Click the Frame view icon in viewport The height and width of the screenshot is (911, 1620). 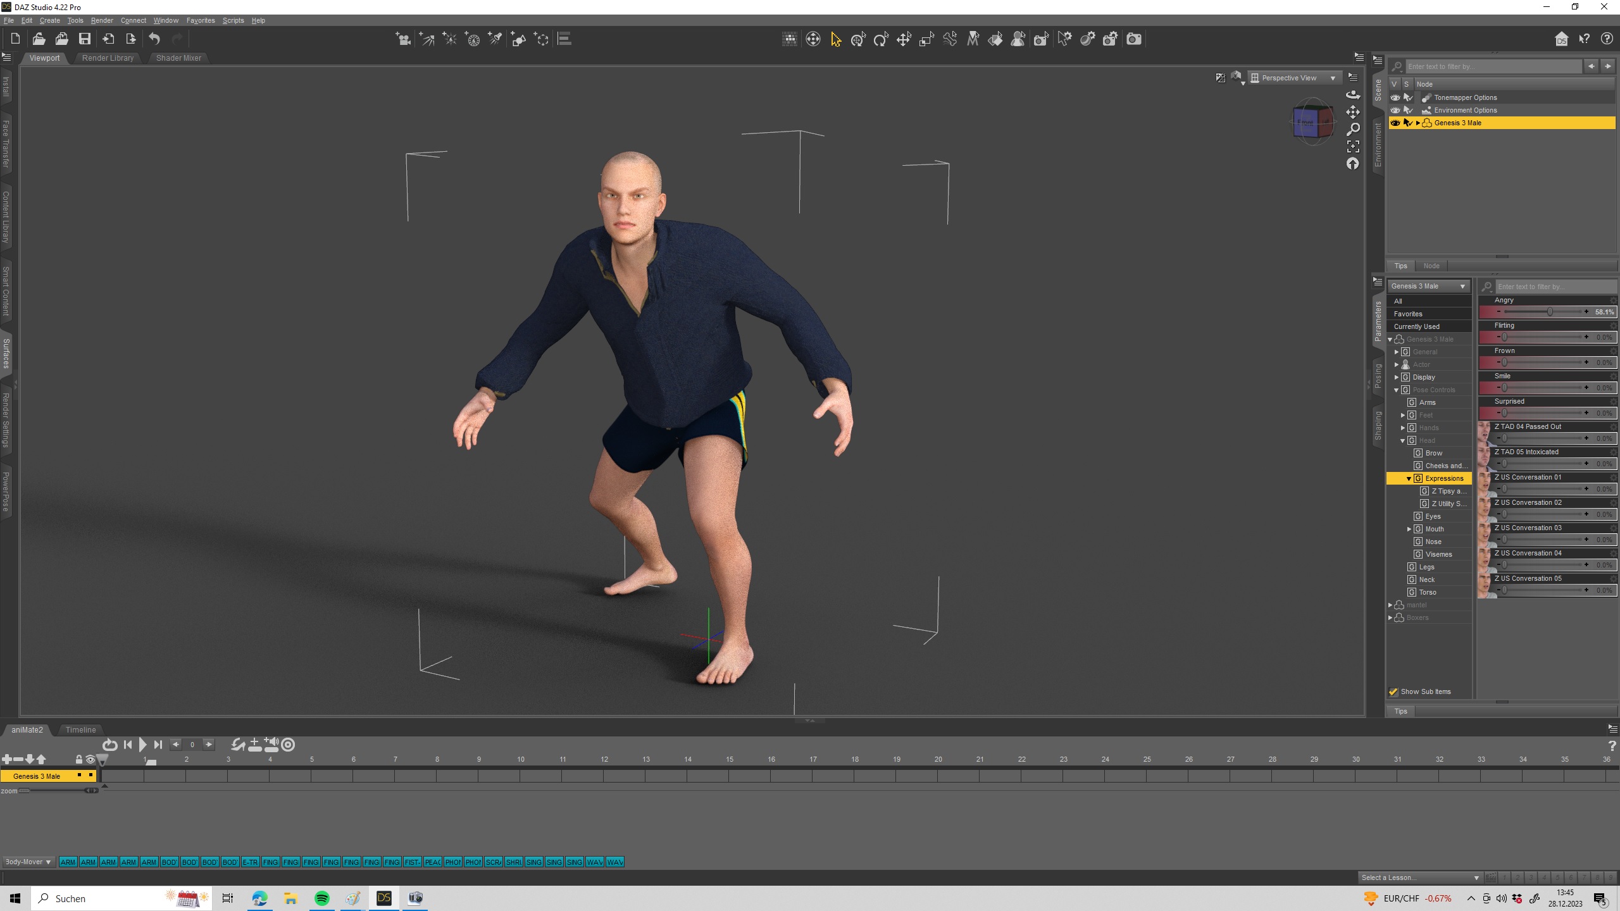click(x=1353, y=147)
